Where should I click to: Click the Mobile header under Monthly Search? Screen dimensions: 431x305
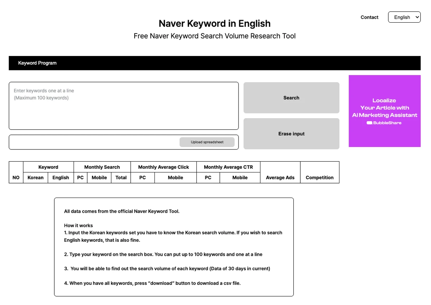[99, 177]
